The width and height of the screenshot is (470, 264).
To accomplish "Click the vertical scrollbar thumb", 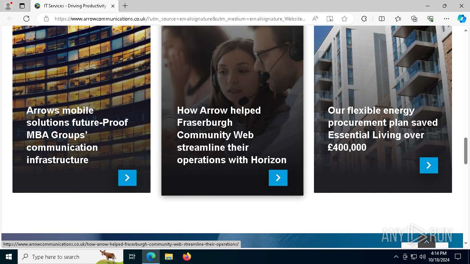I will [466, 151].
